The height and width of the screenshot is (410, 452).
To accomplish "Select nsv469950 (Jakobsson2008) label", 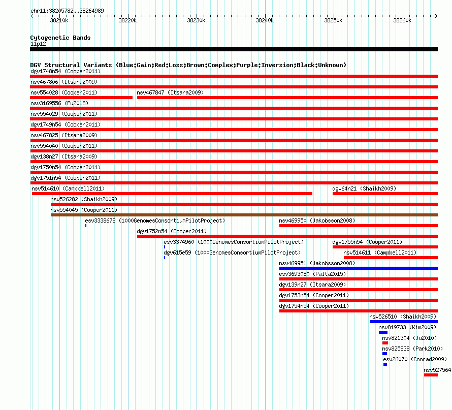I will point(317,220).
